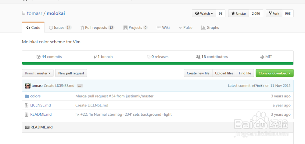Switch to the Code tab
Viewport: 305px width, 144px height.
[x=33, y=28]
